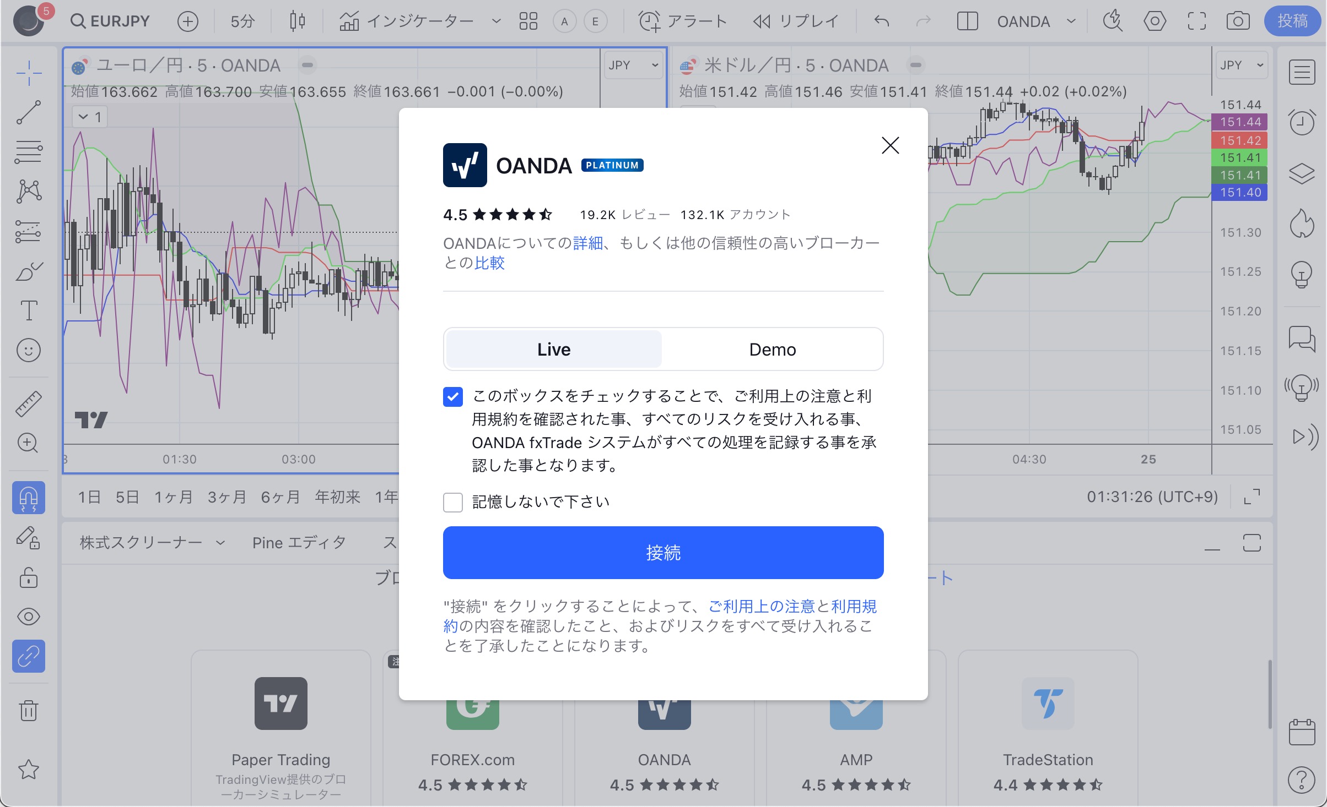Check the 記憶しないで下さい checkbox
The width and height of the screenshot is (1327, 807).
[x=453, y=502]
